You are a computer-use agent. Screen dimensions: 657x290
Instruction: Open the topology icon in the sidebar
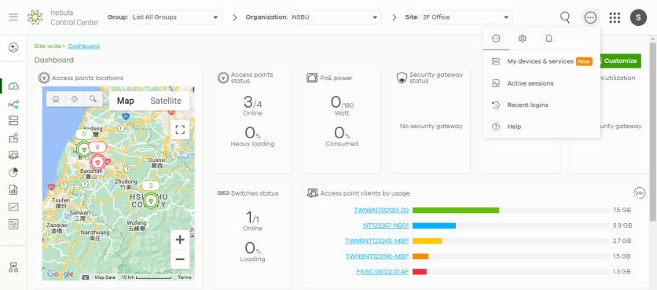pyautogui.click(x=13, y=104)
